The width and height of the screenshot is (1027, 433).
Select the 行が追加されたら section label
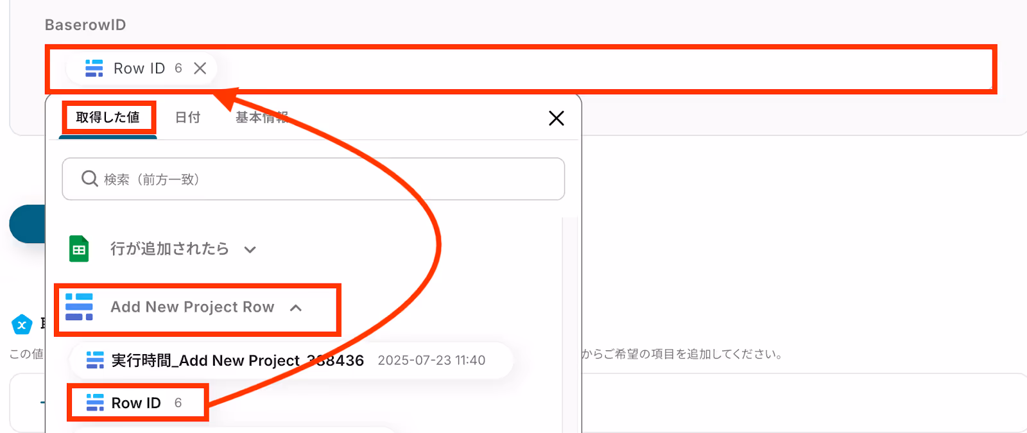[x=169, y=249]
